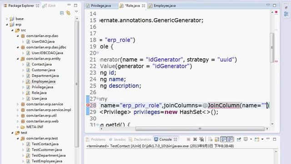
Task: Clear the Console output
Action: (210, 139)
